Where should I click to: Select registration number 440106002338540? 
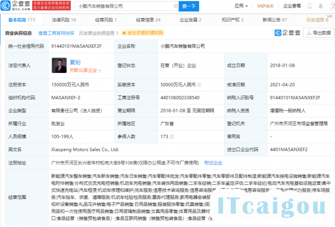[180, 98]
